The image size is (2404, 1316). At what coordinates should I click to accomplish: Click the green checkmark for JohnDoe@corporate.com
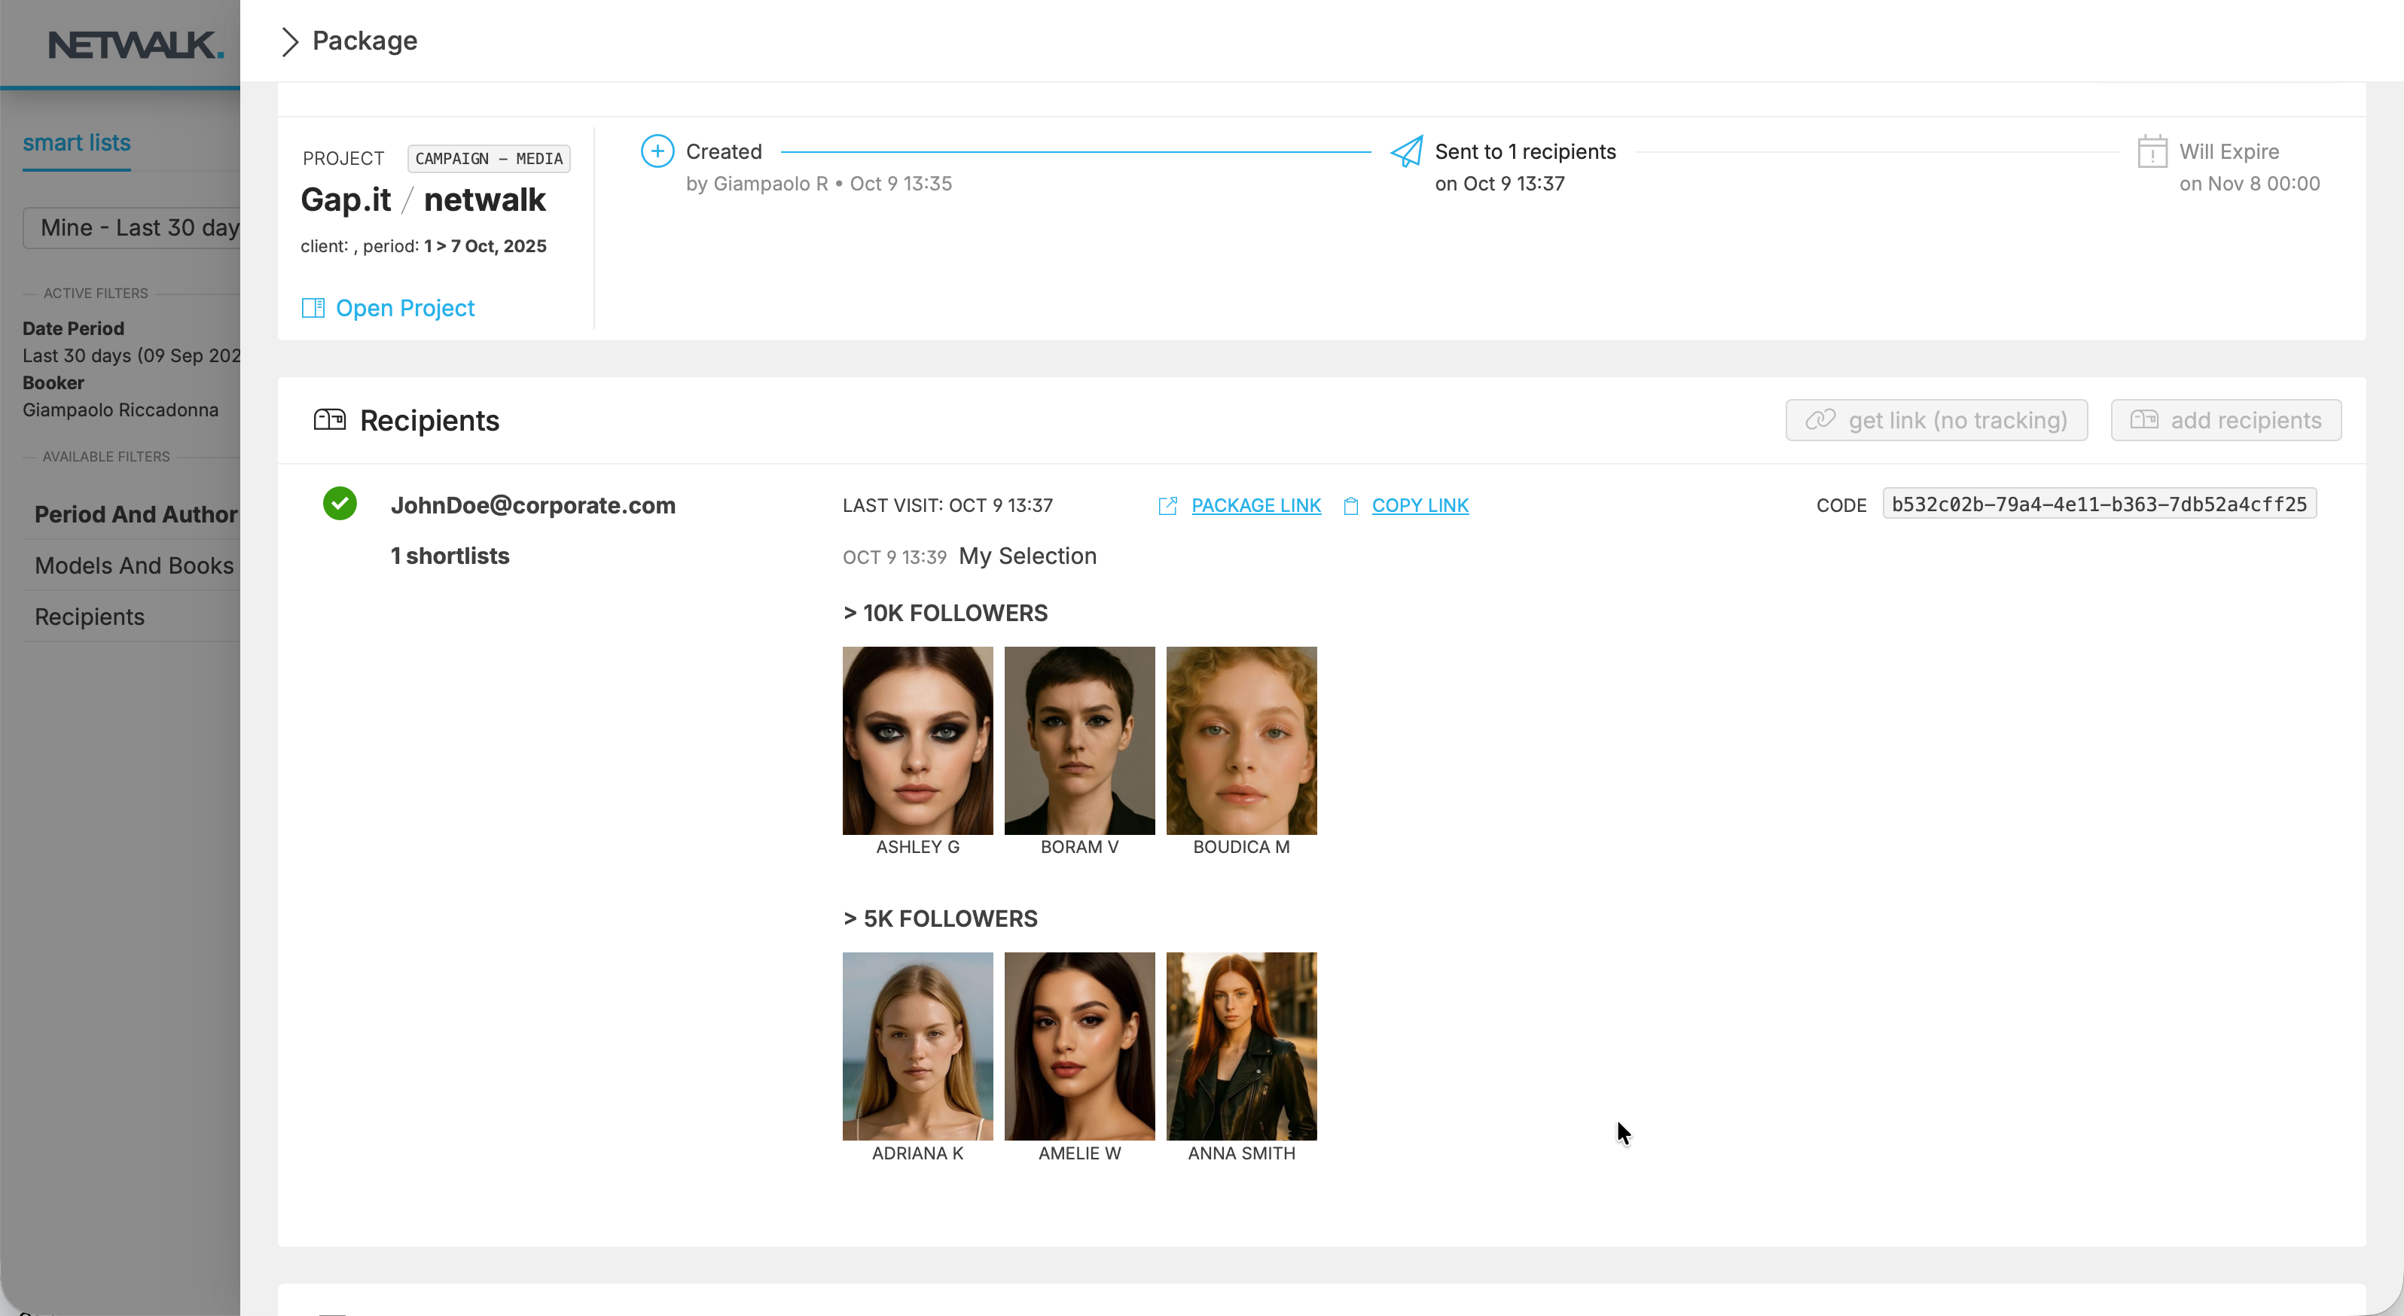340,504
